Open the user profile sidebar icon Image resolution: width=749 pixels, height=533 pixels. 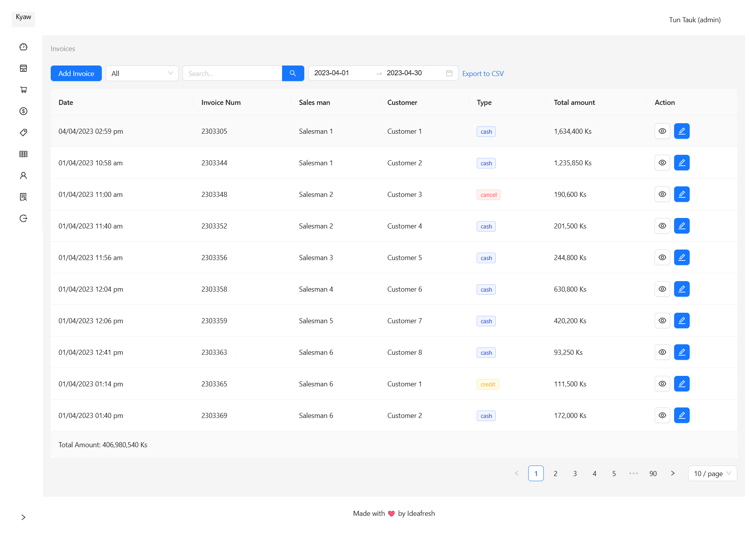coord(23,175)
